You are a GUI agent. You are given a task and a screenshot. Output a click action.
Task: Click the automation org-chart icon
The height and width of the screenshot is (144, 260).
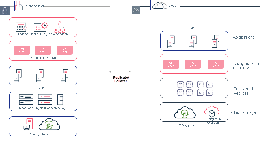point(60,27)
